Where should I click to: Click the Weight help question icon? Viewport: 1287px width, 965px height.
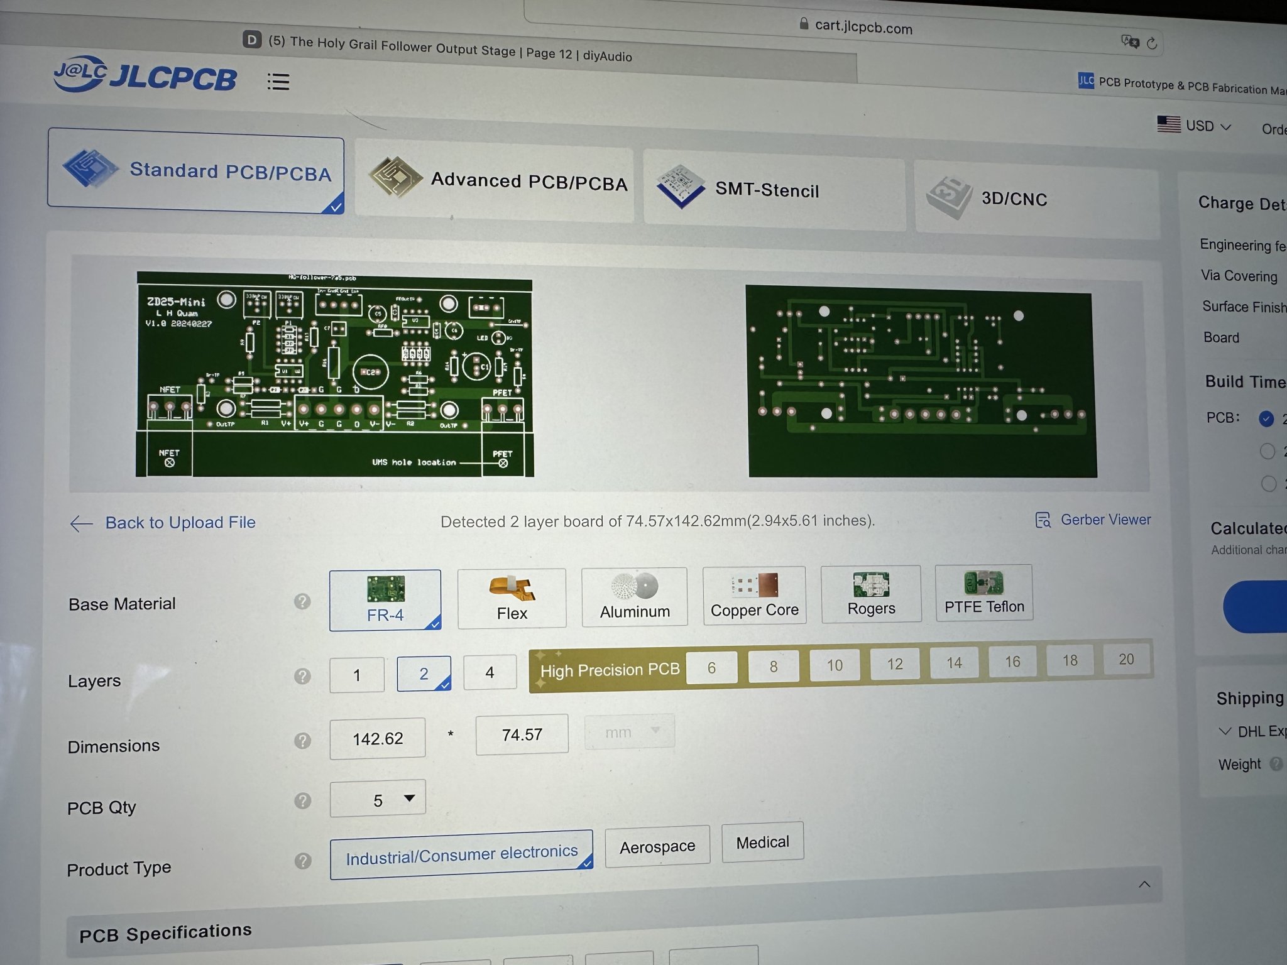tap(1276, 764)
